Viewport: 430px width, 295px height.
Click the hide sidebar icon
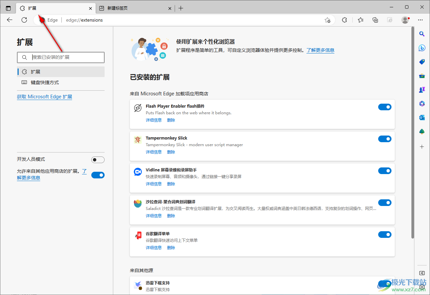click(422, 273)
